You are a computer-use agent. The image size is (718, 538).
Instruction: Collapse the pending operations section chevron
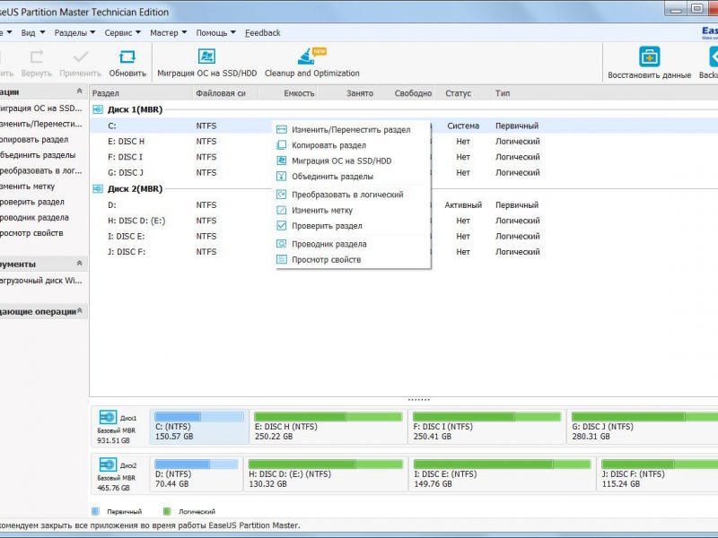(80, 310)
